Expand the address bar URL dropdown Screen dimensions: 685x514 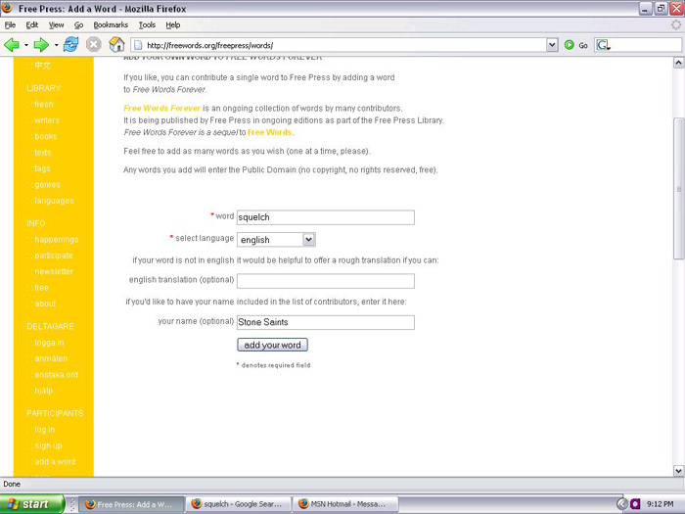pyautogui.click(x=552, y=45)
